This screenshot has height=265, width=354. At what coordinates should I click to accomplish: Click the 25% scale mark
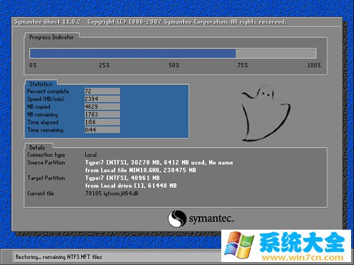(104, 65)
